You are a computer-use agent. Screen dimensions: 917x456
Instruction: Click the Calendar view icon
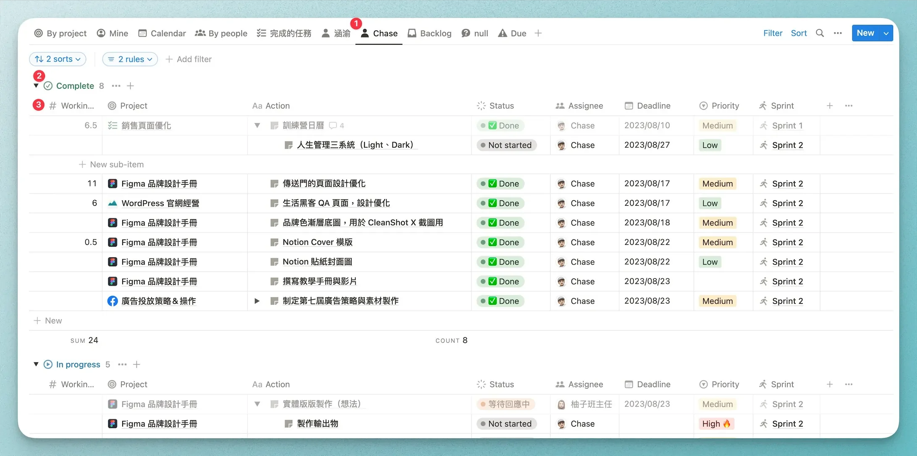(x=142, y=33)
